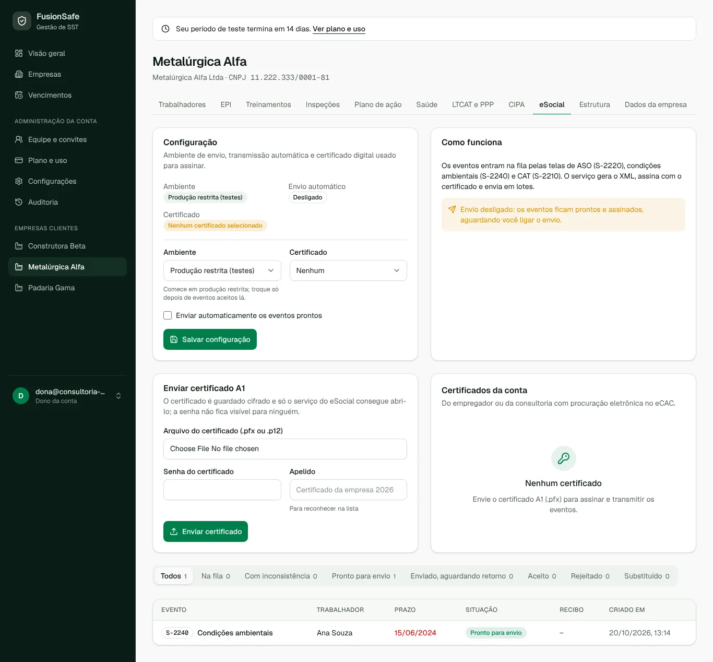
Task: Open the EPI tab
Action: click(226, 104)
